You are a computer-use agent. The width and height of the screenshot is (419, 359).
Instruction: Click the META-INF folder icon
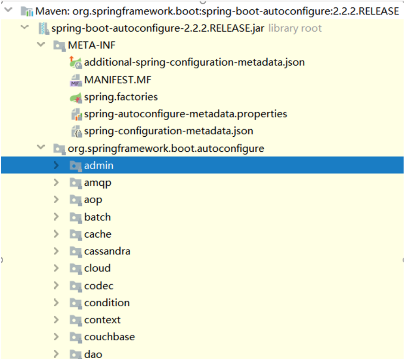click(59, 46)
